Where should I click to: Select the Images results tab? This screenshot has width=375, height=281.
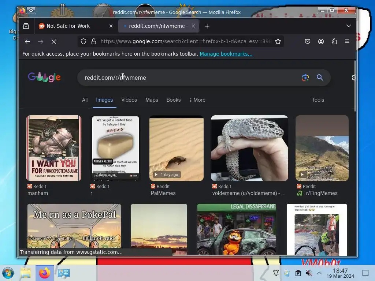click(104, 100)
